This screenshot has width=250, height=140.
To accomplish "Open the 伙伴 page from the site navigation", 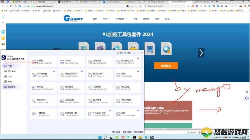I will coord(167,19).
